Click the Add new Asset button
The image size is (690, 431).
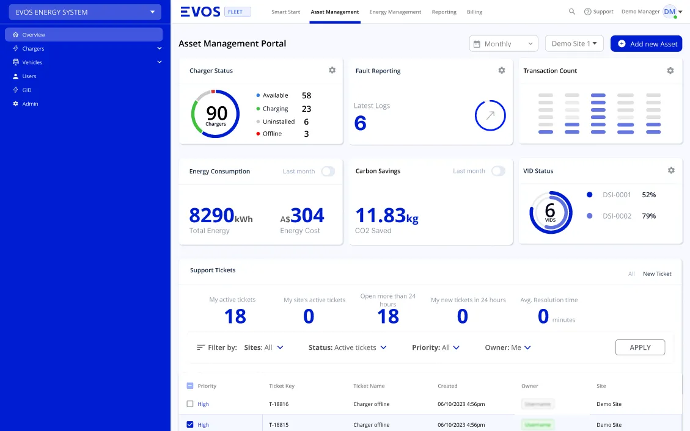pyautogui.click(x=646, y=44)
